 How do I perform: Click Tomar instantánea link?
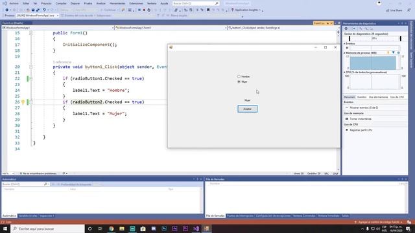coord(361,119)
